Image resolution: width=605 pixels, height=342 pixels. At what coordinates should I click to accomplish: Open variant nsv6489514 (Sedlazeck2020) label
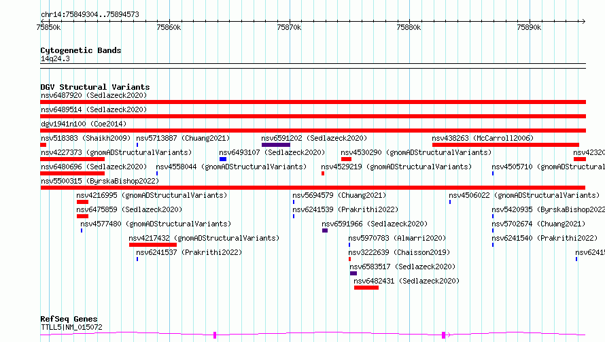[94, 109]
